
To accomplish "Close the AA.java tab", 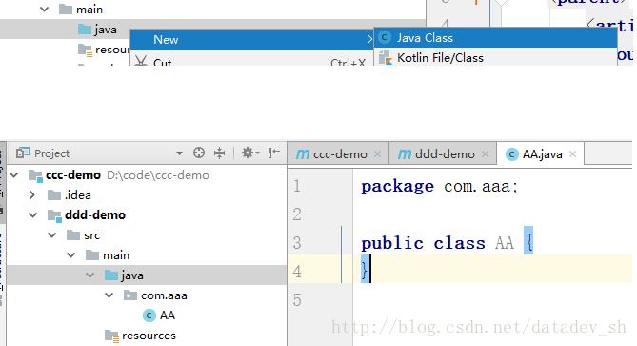I will pos(572,154).
